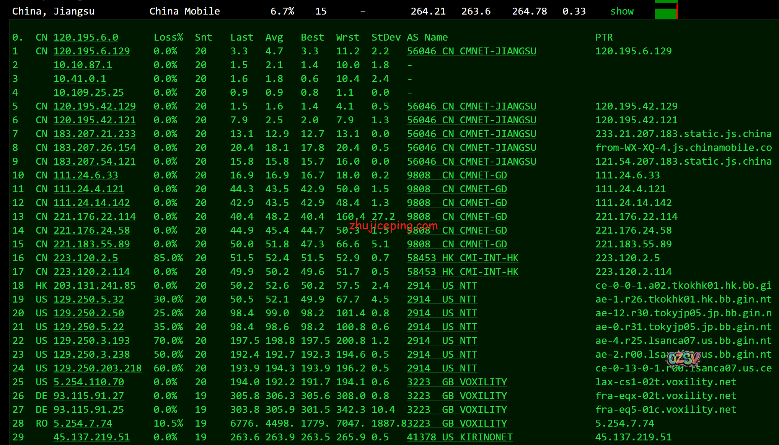Image resolution: width=779 pixels, height=445 pixels.
Task: Open hop 7 IP 183.207.21.233
Action: 95,134
